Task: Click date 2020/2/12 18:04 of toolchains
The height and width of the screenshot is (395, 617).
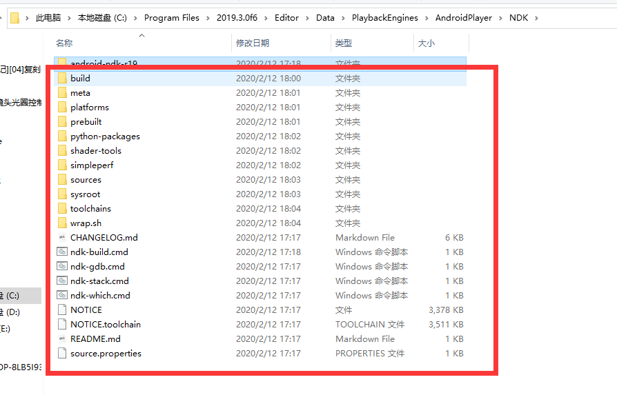Action: pyautogui.click(x=268, y=209)
